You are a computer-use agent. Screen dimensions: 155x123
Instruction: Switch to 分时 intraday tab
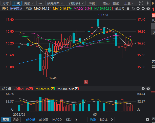[6, 3]
